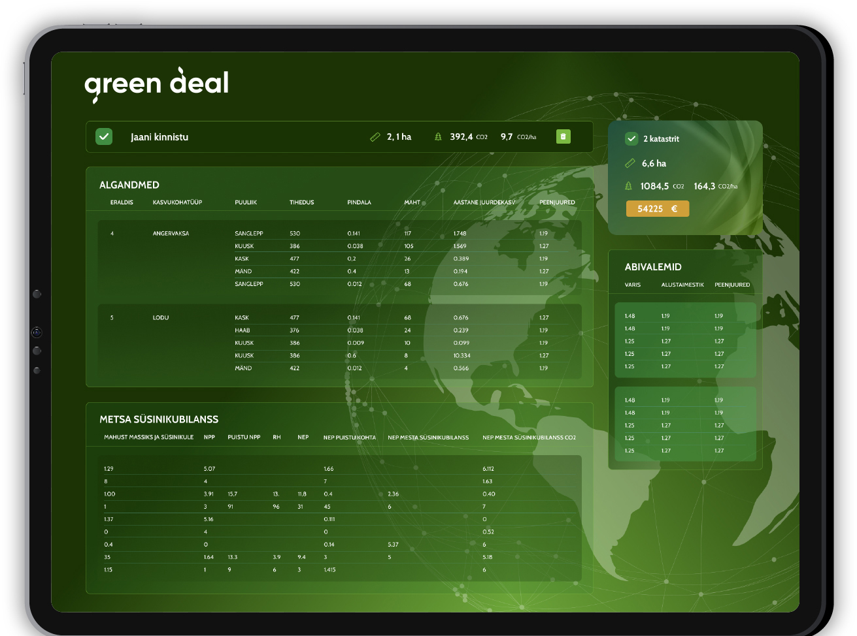Viewport: 857px width, 636px height.
Task: Click the 5.07 NPP value
Action: pos(209,469)
